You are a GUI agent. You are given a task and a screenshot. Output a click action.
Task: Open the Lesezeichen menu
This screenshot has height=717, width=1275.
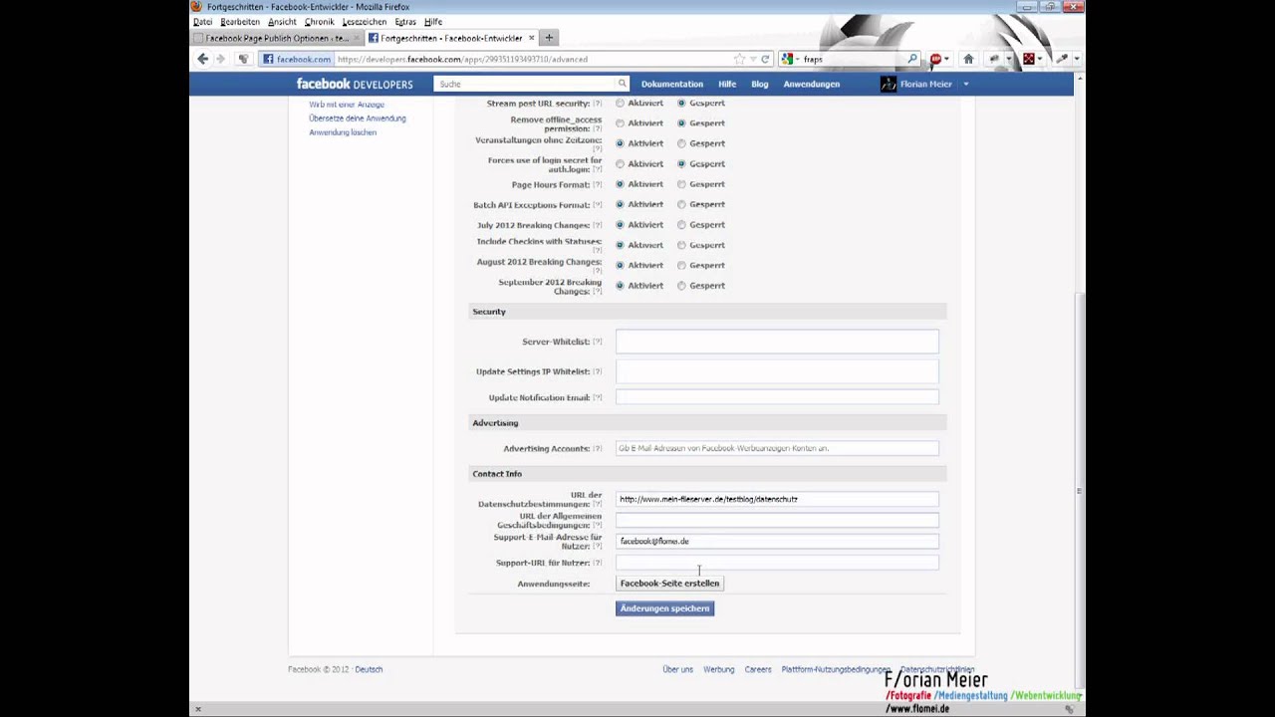click(365, 21)
